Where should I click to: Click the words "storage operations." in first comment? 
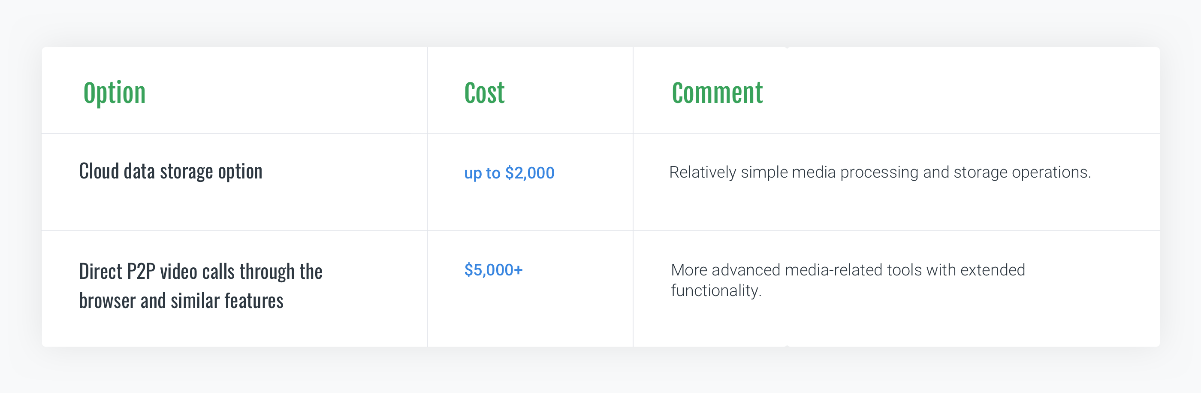tap(1022, 172)
